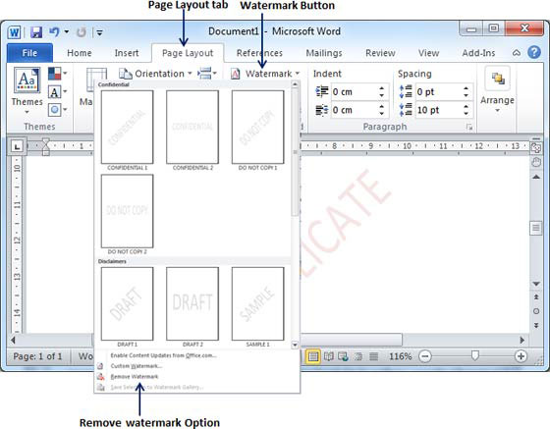Image resolution: width=550 pixels, height=429 pixels.
Task: Click the Arrange icon
Action: 497,79
